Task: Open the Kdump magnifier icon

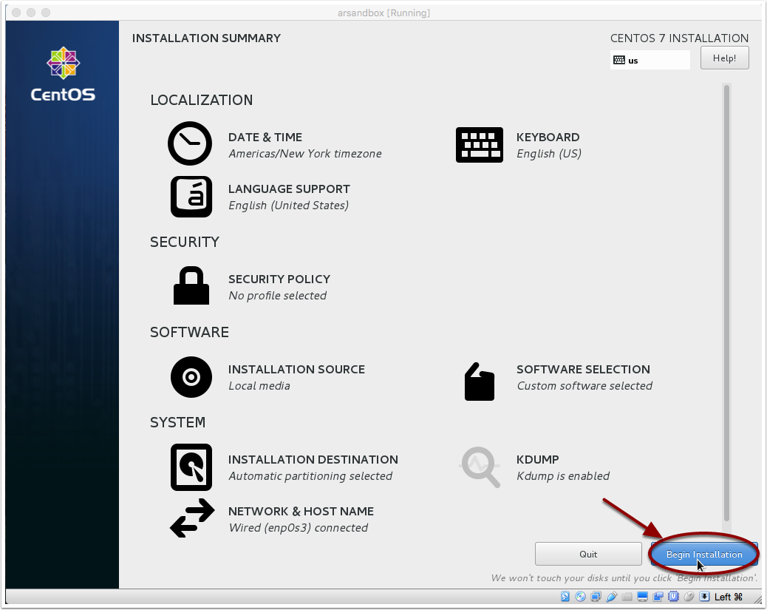Action: pyautogui.click(x=480, y=467)
